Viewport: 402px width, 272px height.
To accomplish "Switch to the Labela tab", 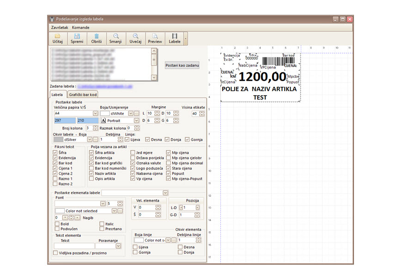I will click(57, 95).
